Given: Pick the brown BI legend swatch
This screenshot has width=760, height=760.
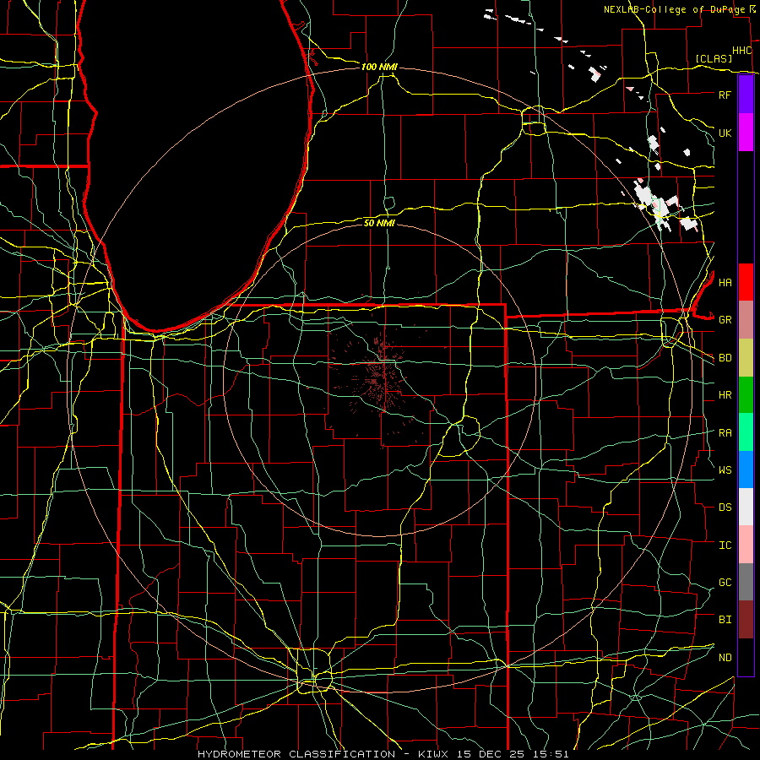Looking at the screenshot, I should click(746, 620).
